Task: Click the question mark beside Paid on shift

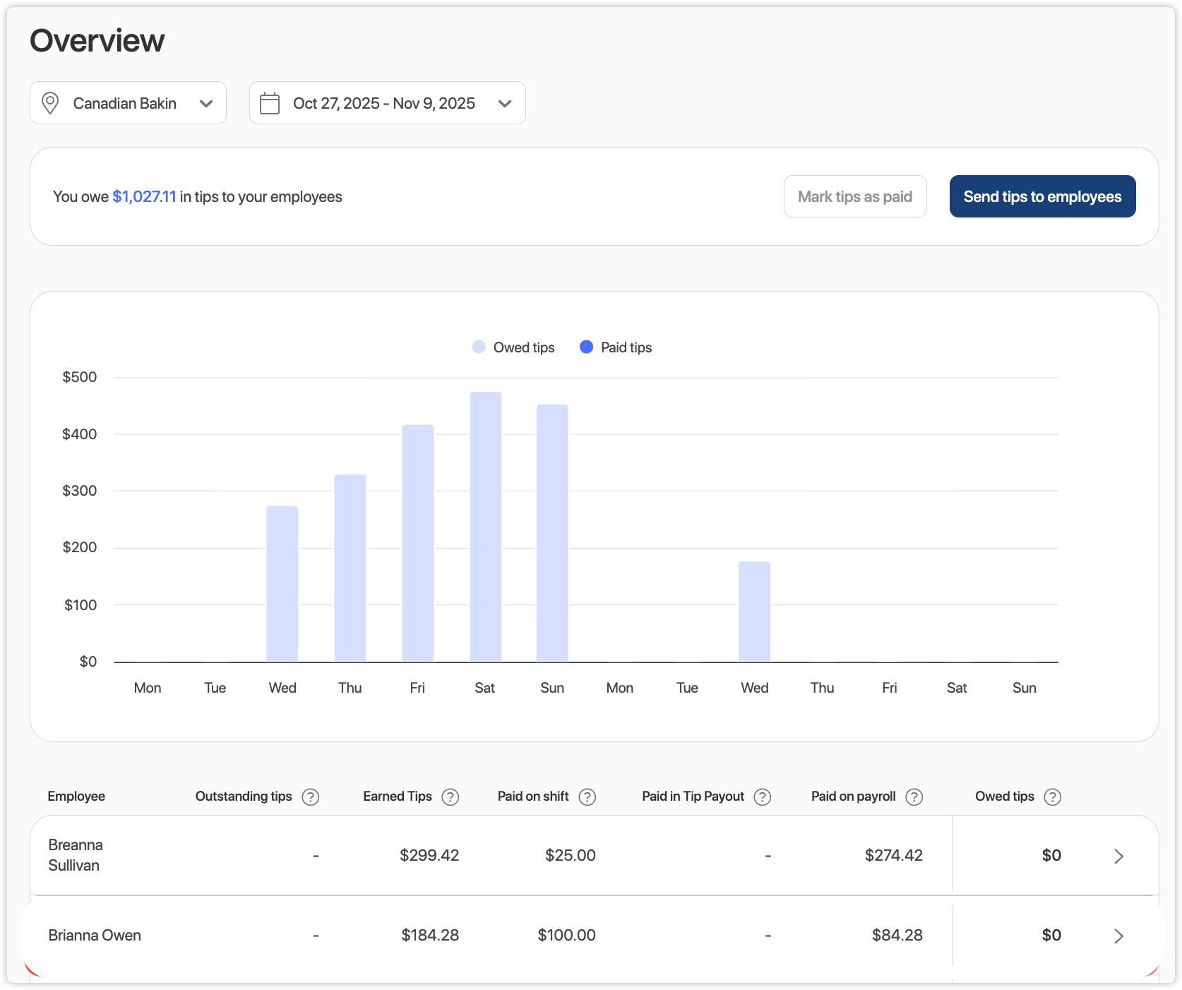Action: point(587,797)
